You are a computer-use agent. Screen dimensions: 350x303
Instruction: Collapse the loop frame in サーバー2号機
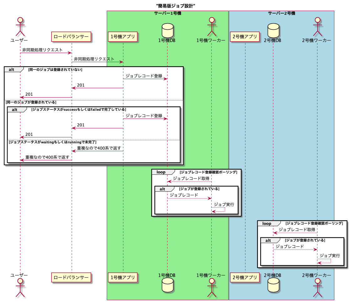tap(266, 224)
